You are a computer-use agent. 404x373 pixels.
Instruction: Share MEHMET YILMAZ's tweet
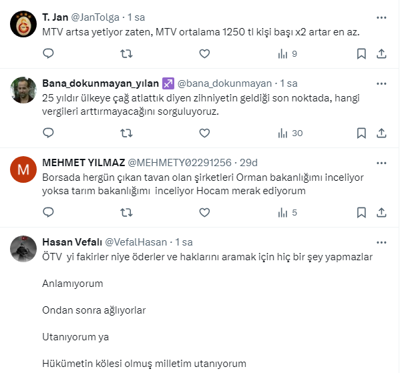tap(381, 213)
